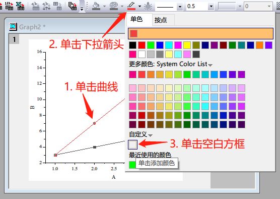Screen dimensions: 280x199
Task: Click the grayed worksheet-with-arrow icon left of the stacked windows
Action: [x=57, y=6]
